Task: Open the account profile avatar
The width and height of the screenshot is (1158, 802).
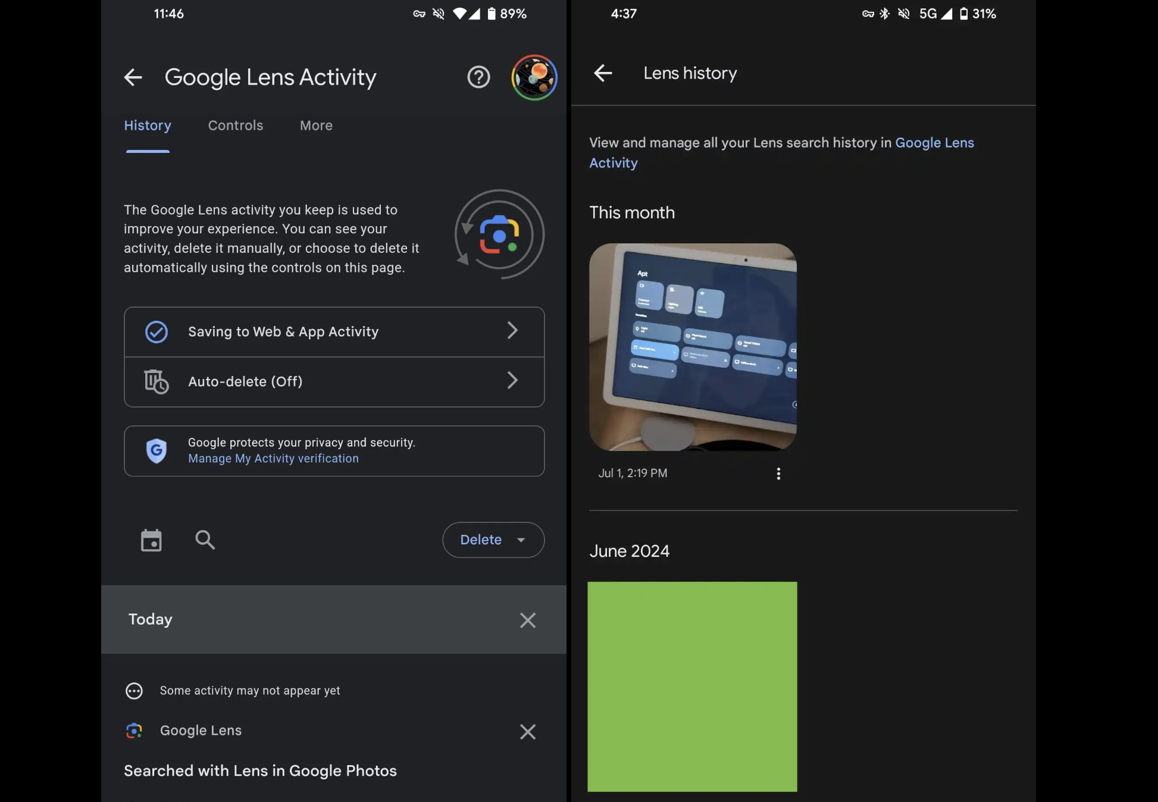Action: point(534,77)
